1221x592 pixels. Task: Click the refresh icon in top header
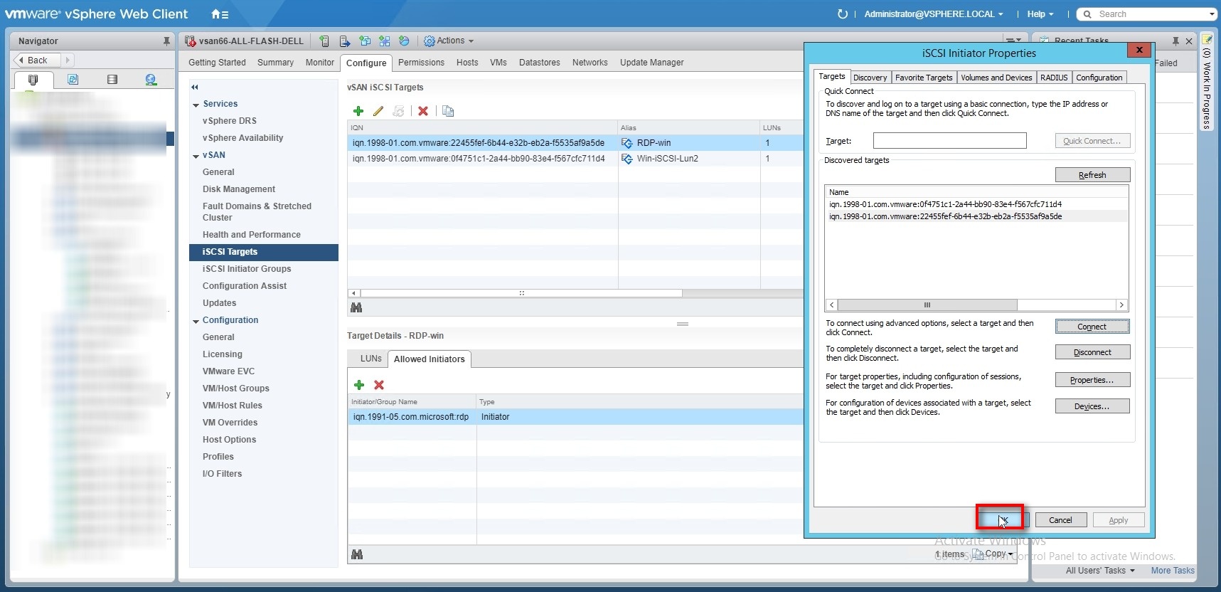(x=843, y=14)
